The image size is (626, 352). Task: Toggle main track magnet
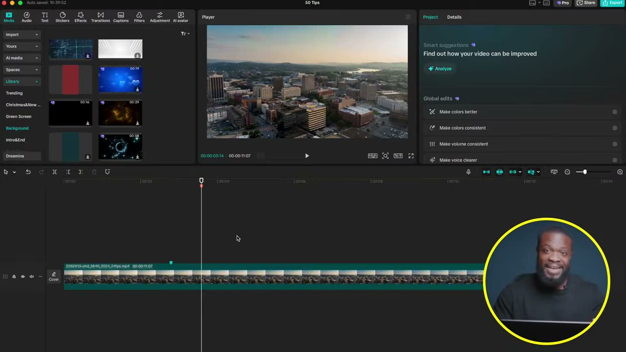pos(486,172)
